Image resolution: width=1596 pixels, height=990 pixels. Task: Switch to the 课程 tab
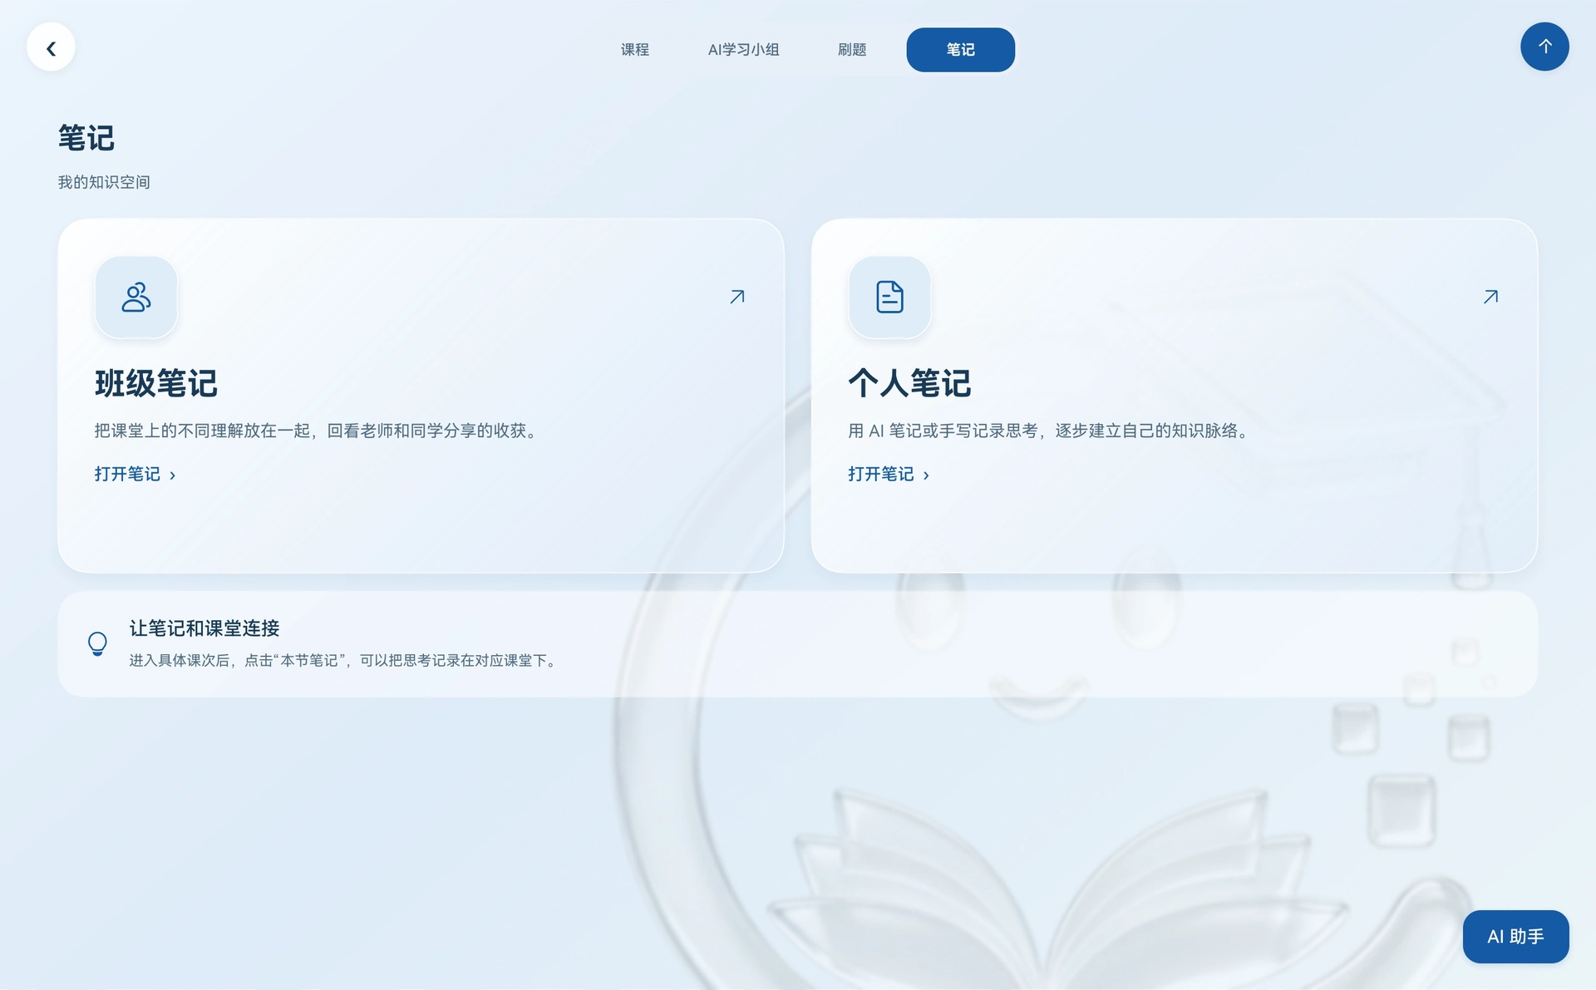click(634, 50)
